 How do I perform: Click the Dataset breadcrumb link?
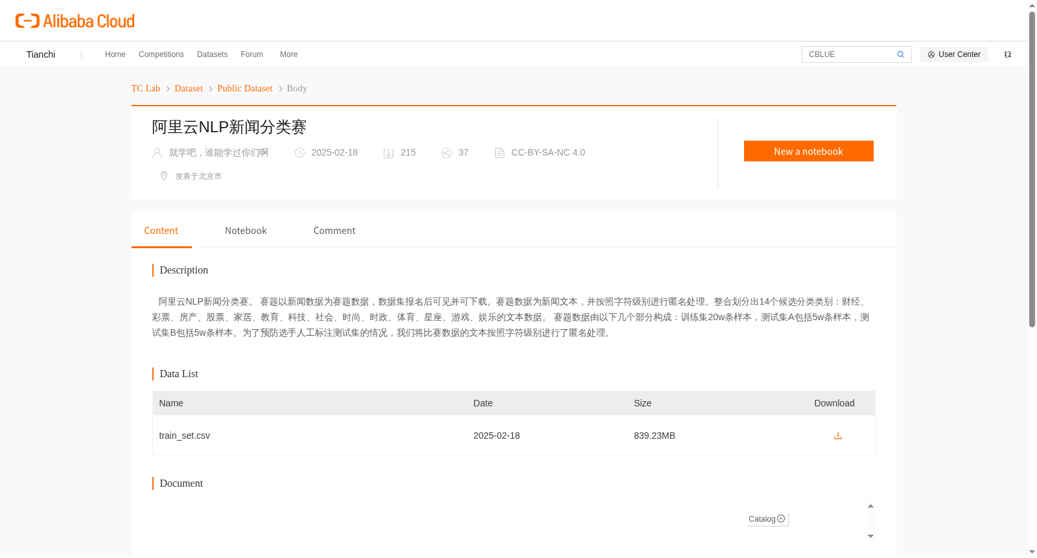click(189, 88)
